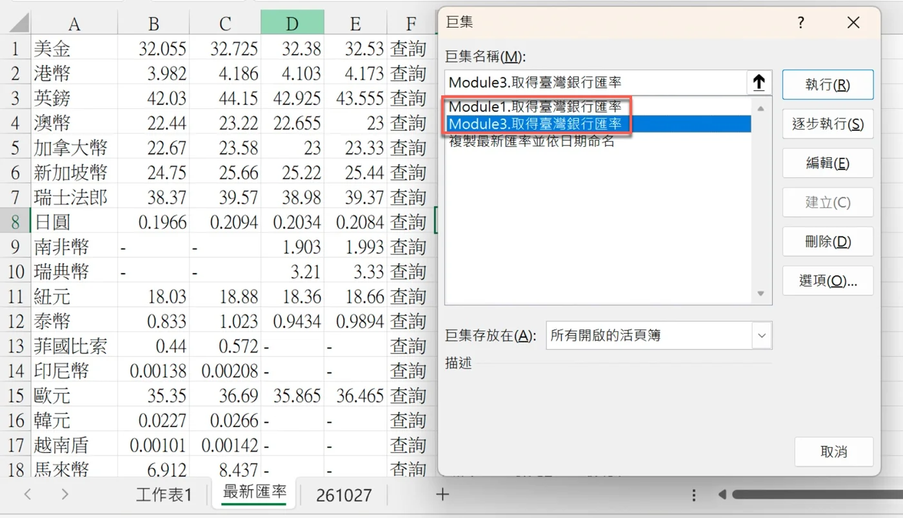Switch to the 261027 sheet tab
The width and height of the screenshot is (903, 518).
coord(344,495)
